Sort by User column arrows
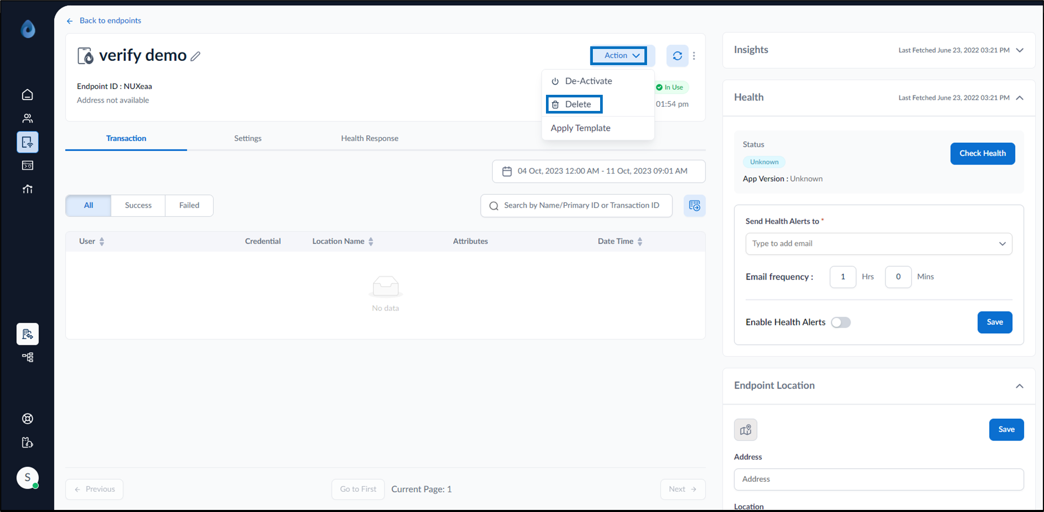The height and width of the screenshot is (512, 1044). pyautogui.click(x=102, y=242)
